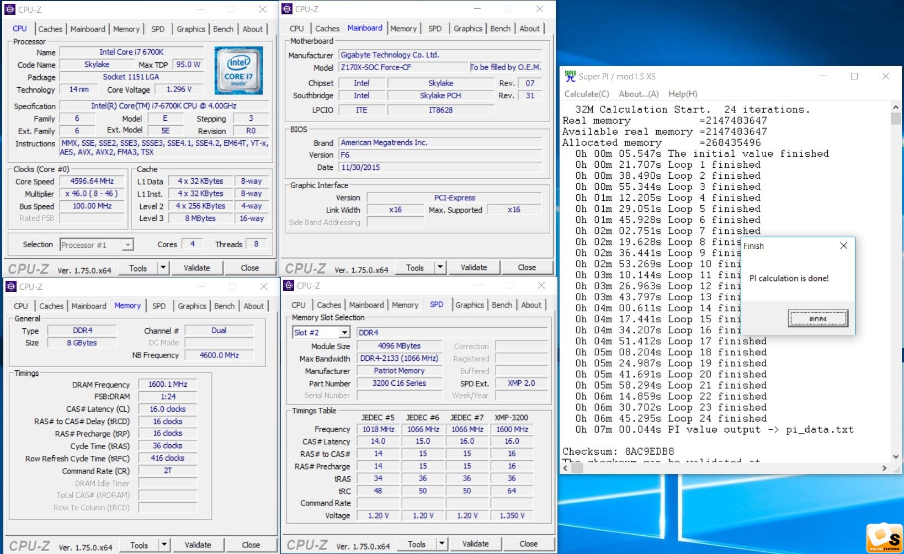The height and width of the screenshot is (554, 904).
Task: Click Validate button in CPU window
Action: click(197, 268)
